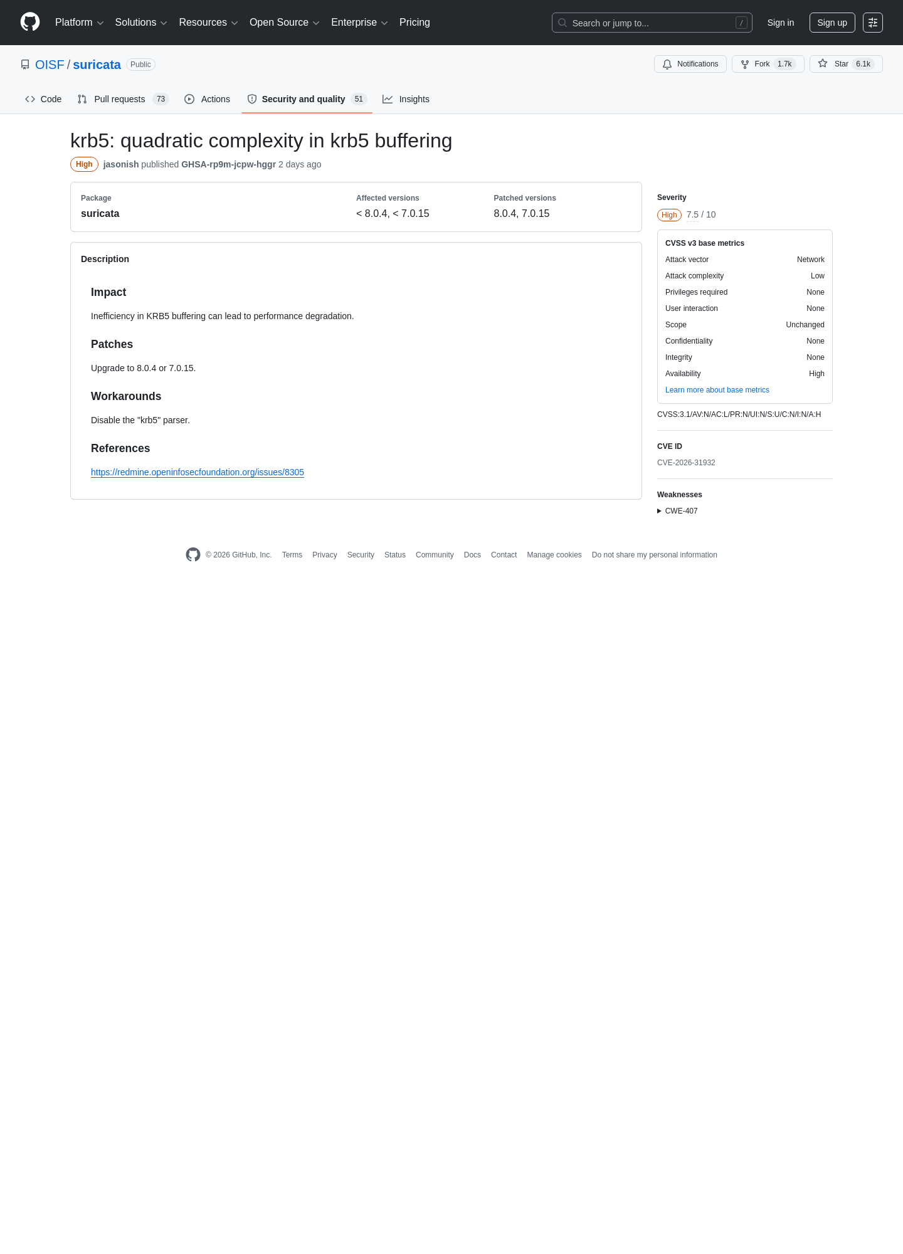The height and width of the screenshot is (1254, 903).
Task: Click the Pull requests icon
Action: (x=82, y=99)
